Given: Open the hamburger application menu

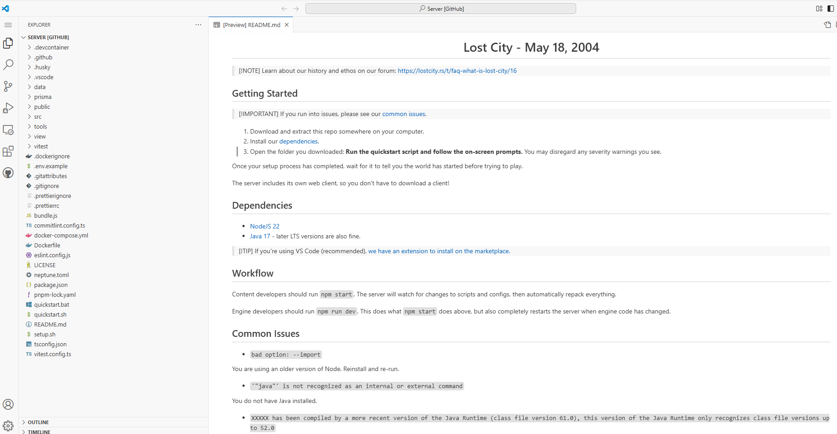Looking at the screenshot, I should click(8, 25).
